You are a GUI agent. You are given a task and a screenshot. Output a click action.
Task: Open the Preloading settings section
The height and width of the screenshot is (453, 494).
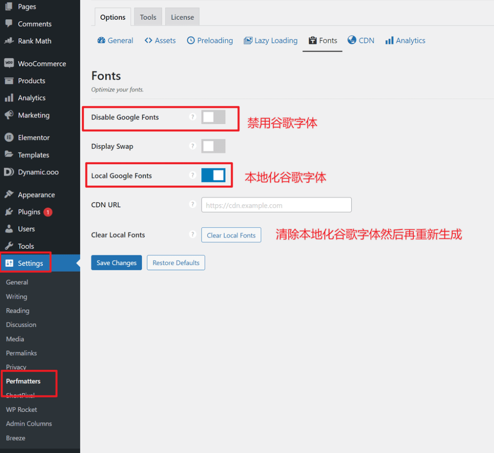point(210,41)
